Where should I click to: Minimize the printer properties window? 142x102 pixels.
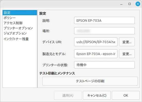coord(121,4)
